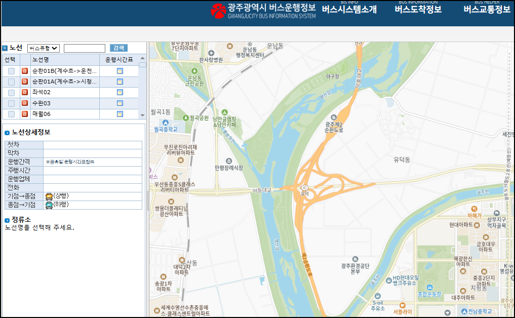Click the 어등대교 bridge label on map
The image size is (515, 318).
pyautogui.click(x=262, y=190)
